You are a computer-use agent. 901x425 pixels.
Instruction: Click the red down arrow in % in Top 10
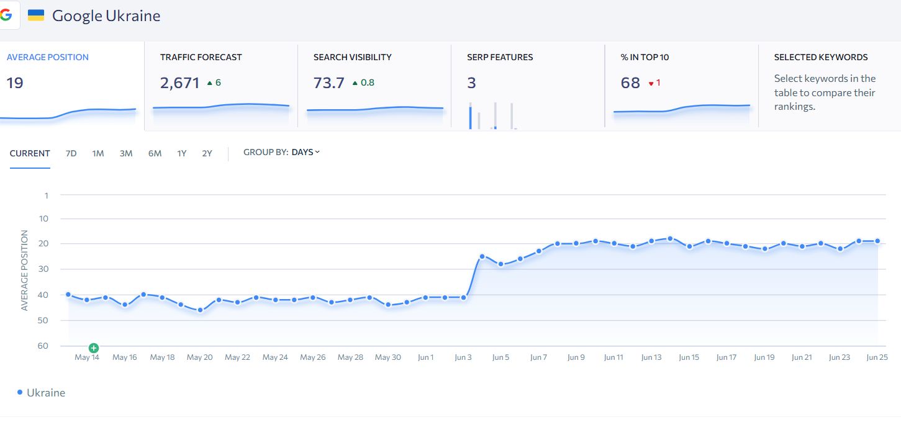point(651,83)
